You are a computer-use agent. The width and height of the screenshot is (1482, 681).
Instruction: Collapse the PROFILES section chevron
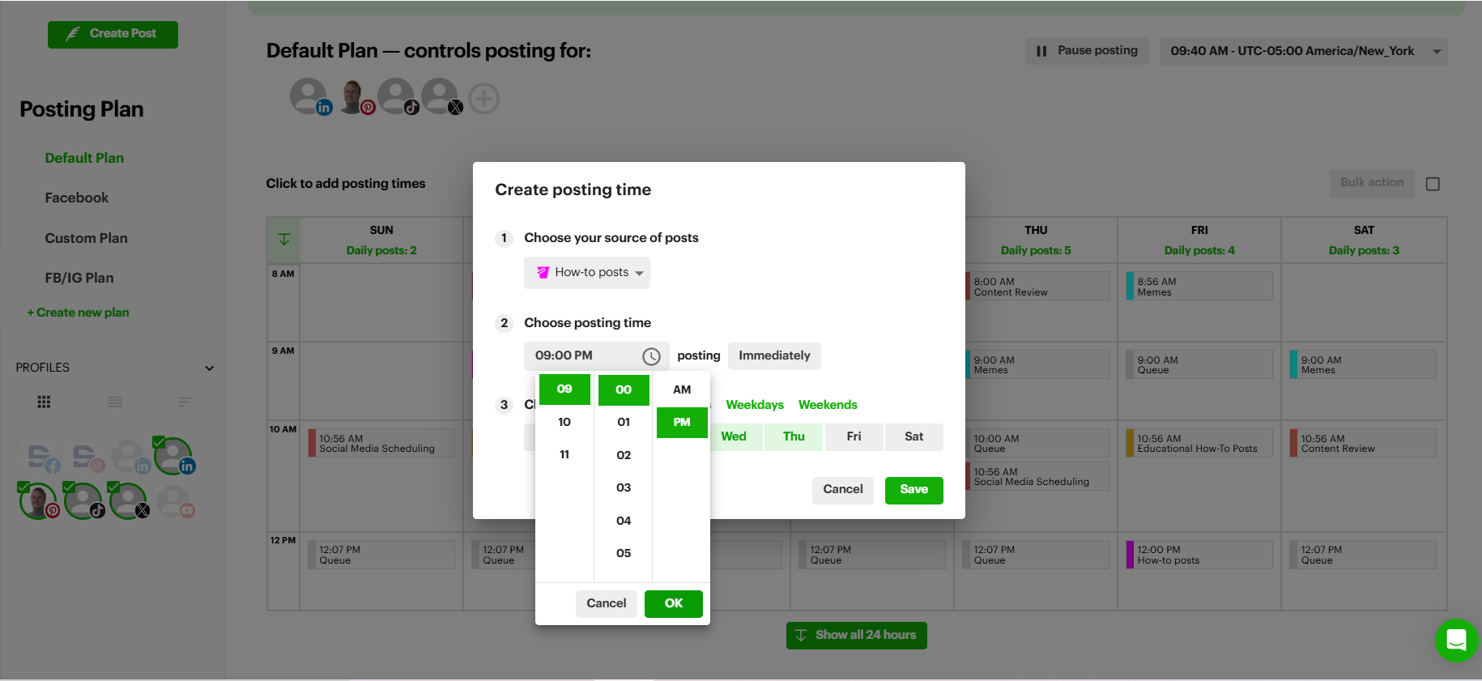(x=210, y=368)
